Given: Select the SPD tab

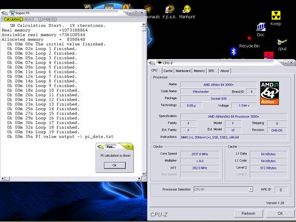Looking at the screenshot, I should pyautogui.click(x=211, y=71).
